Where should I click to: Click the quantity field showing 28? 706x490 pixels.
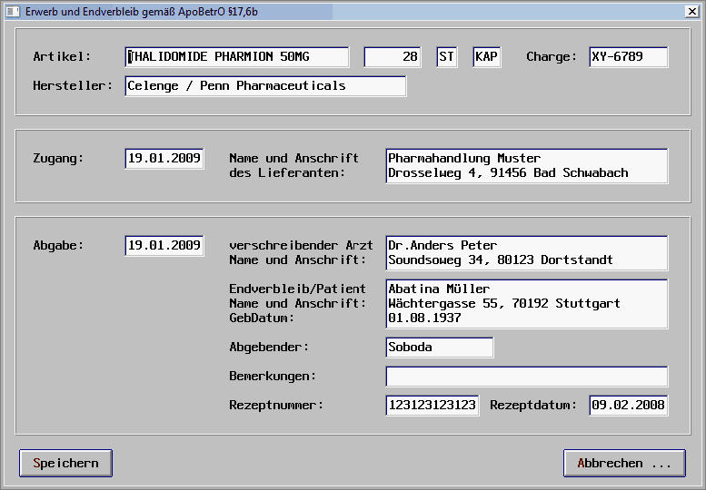(393, 57)
